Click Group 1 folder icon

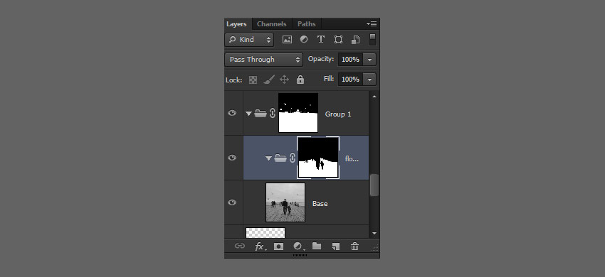(x=261, y=113)
